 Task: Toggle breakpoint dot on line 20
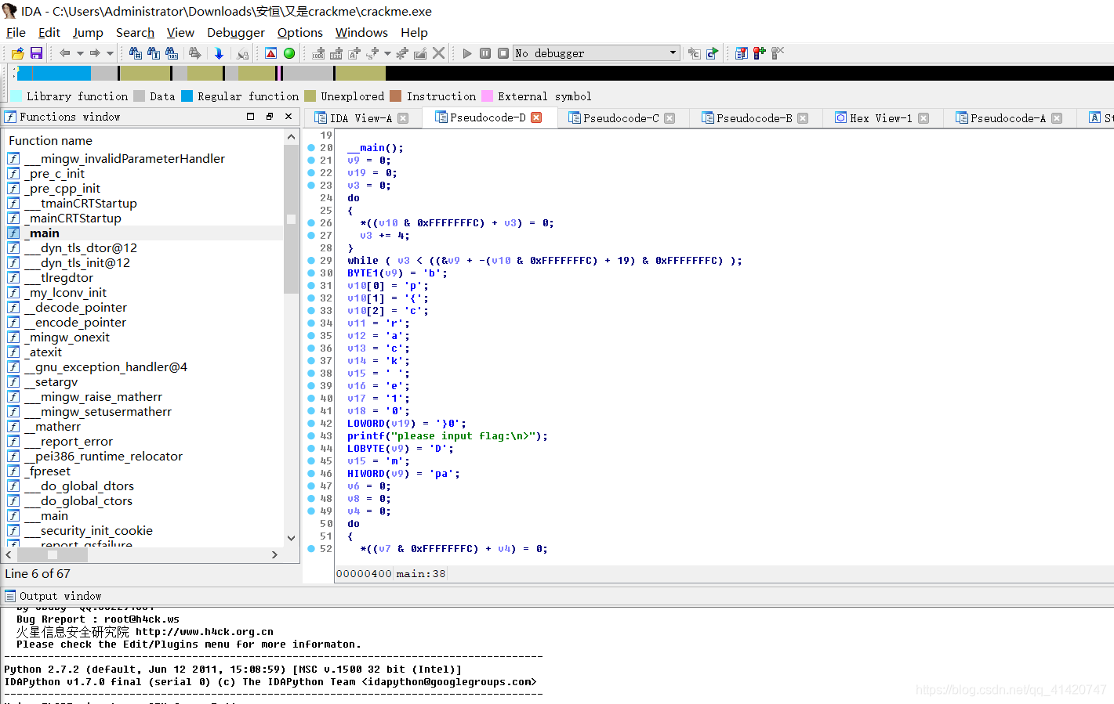[311, 147]
